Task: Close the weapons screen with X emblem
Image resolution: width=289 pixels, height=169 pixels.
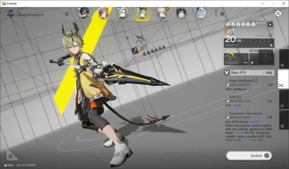Action: pos(278,14)
